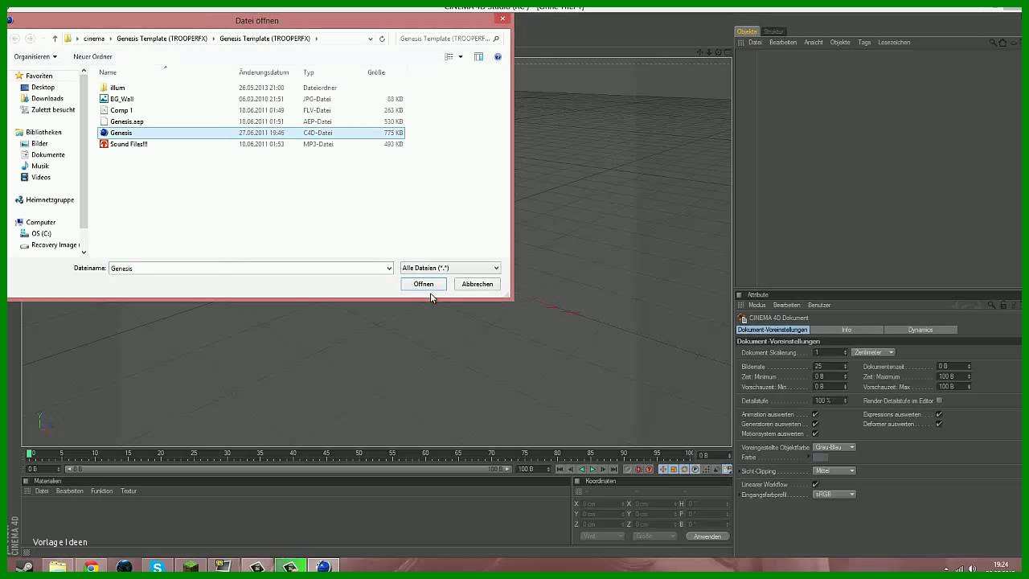
Task: Open Lesezeichen menu in Objekte panel
Action: (x=894, y=43)
